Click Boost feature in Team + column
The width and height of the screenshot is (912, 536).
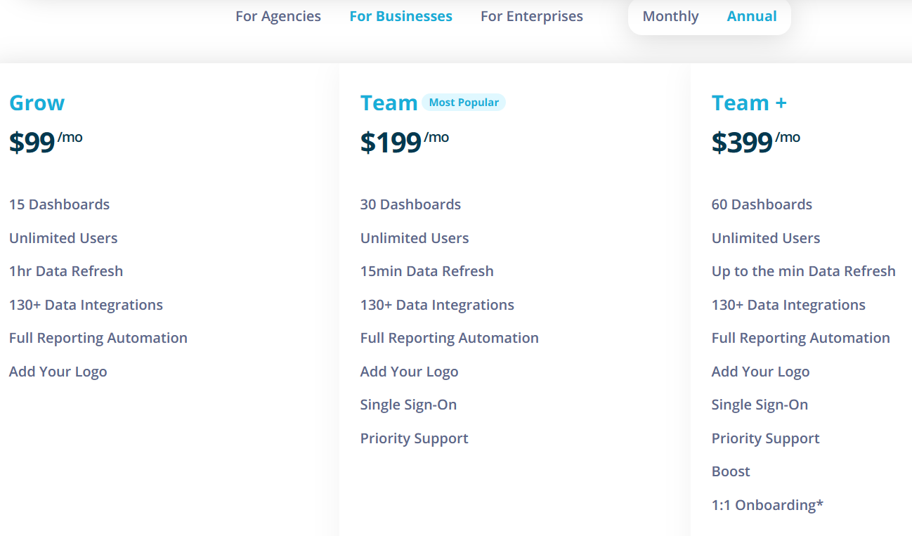731,471
